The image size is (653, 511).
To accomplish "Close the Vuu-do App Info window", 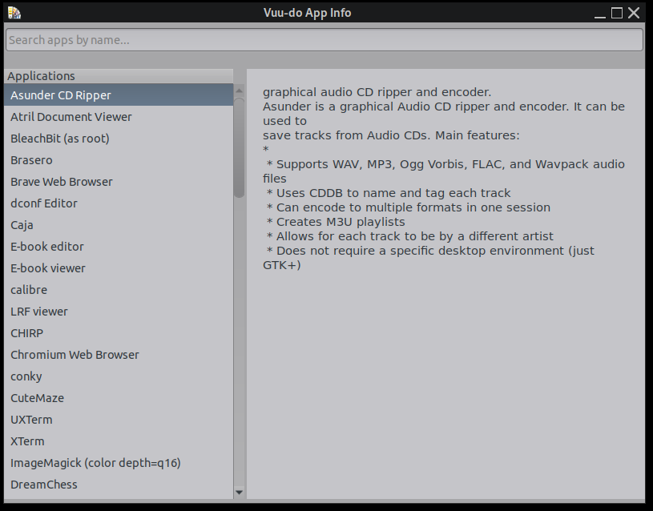I will (634, 14).
